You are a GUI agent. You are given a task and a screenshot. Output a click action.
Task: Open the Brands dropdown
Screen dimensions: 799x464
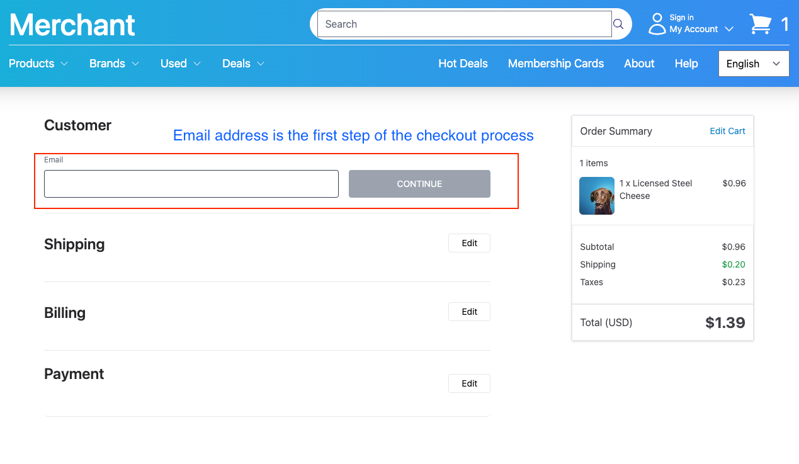coord(114,64)
